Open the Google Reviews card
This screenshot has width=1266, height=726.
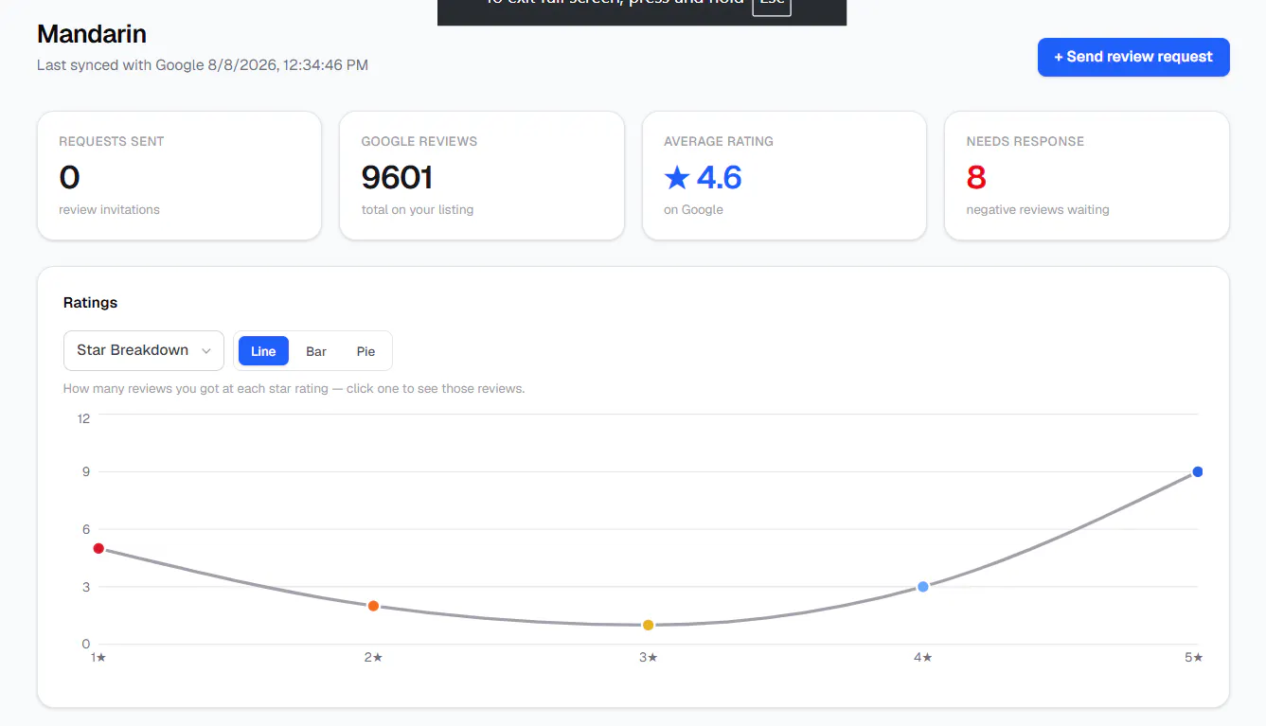pos(482,176)
